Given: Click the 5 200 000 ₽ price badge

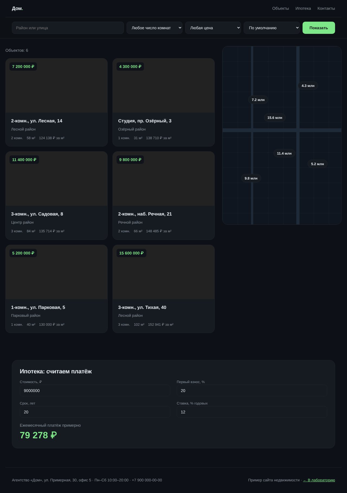Looking at the screenshot, I should (x=23, y=253).
